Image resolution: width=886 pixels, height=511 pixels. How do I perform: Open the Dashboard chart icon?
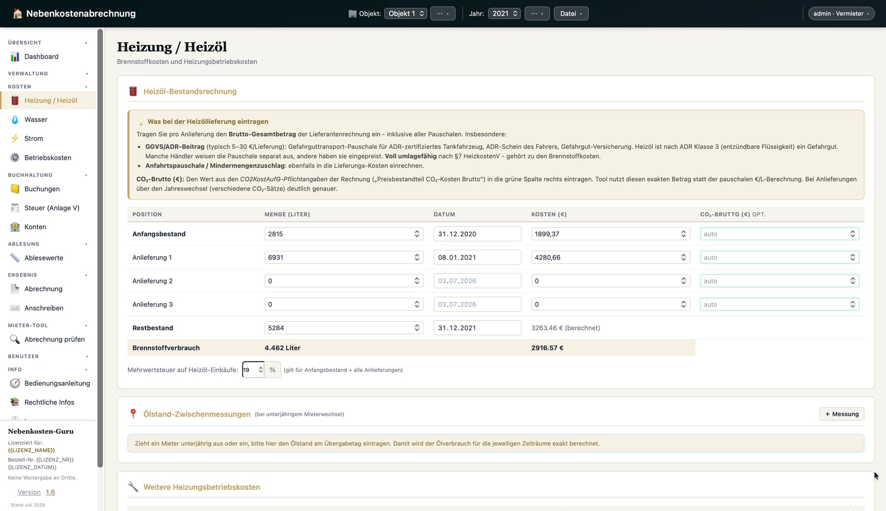point(15,56)
